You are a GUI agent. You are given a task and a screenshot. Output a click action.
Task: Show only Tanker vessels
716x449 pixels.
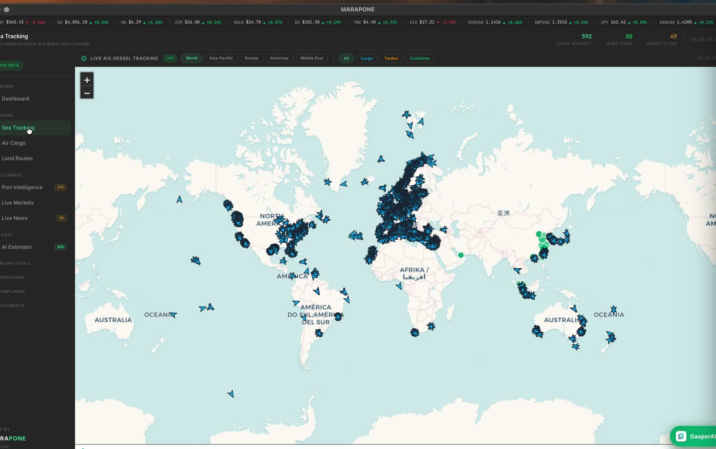point(391,58)
